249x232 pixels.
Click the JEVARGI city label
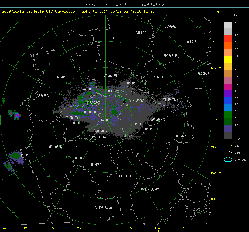point(171,26)
